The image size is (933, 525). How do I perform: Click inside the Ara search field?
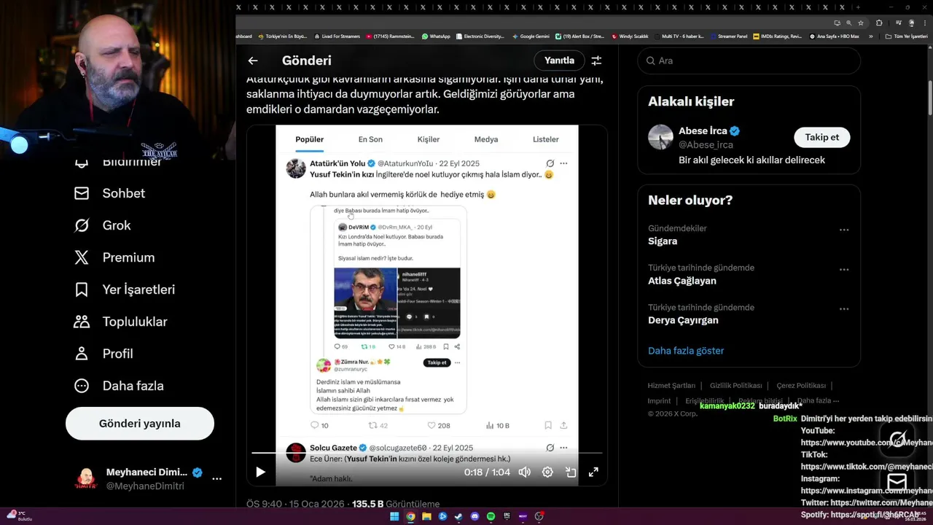click(749, 61)
